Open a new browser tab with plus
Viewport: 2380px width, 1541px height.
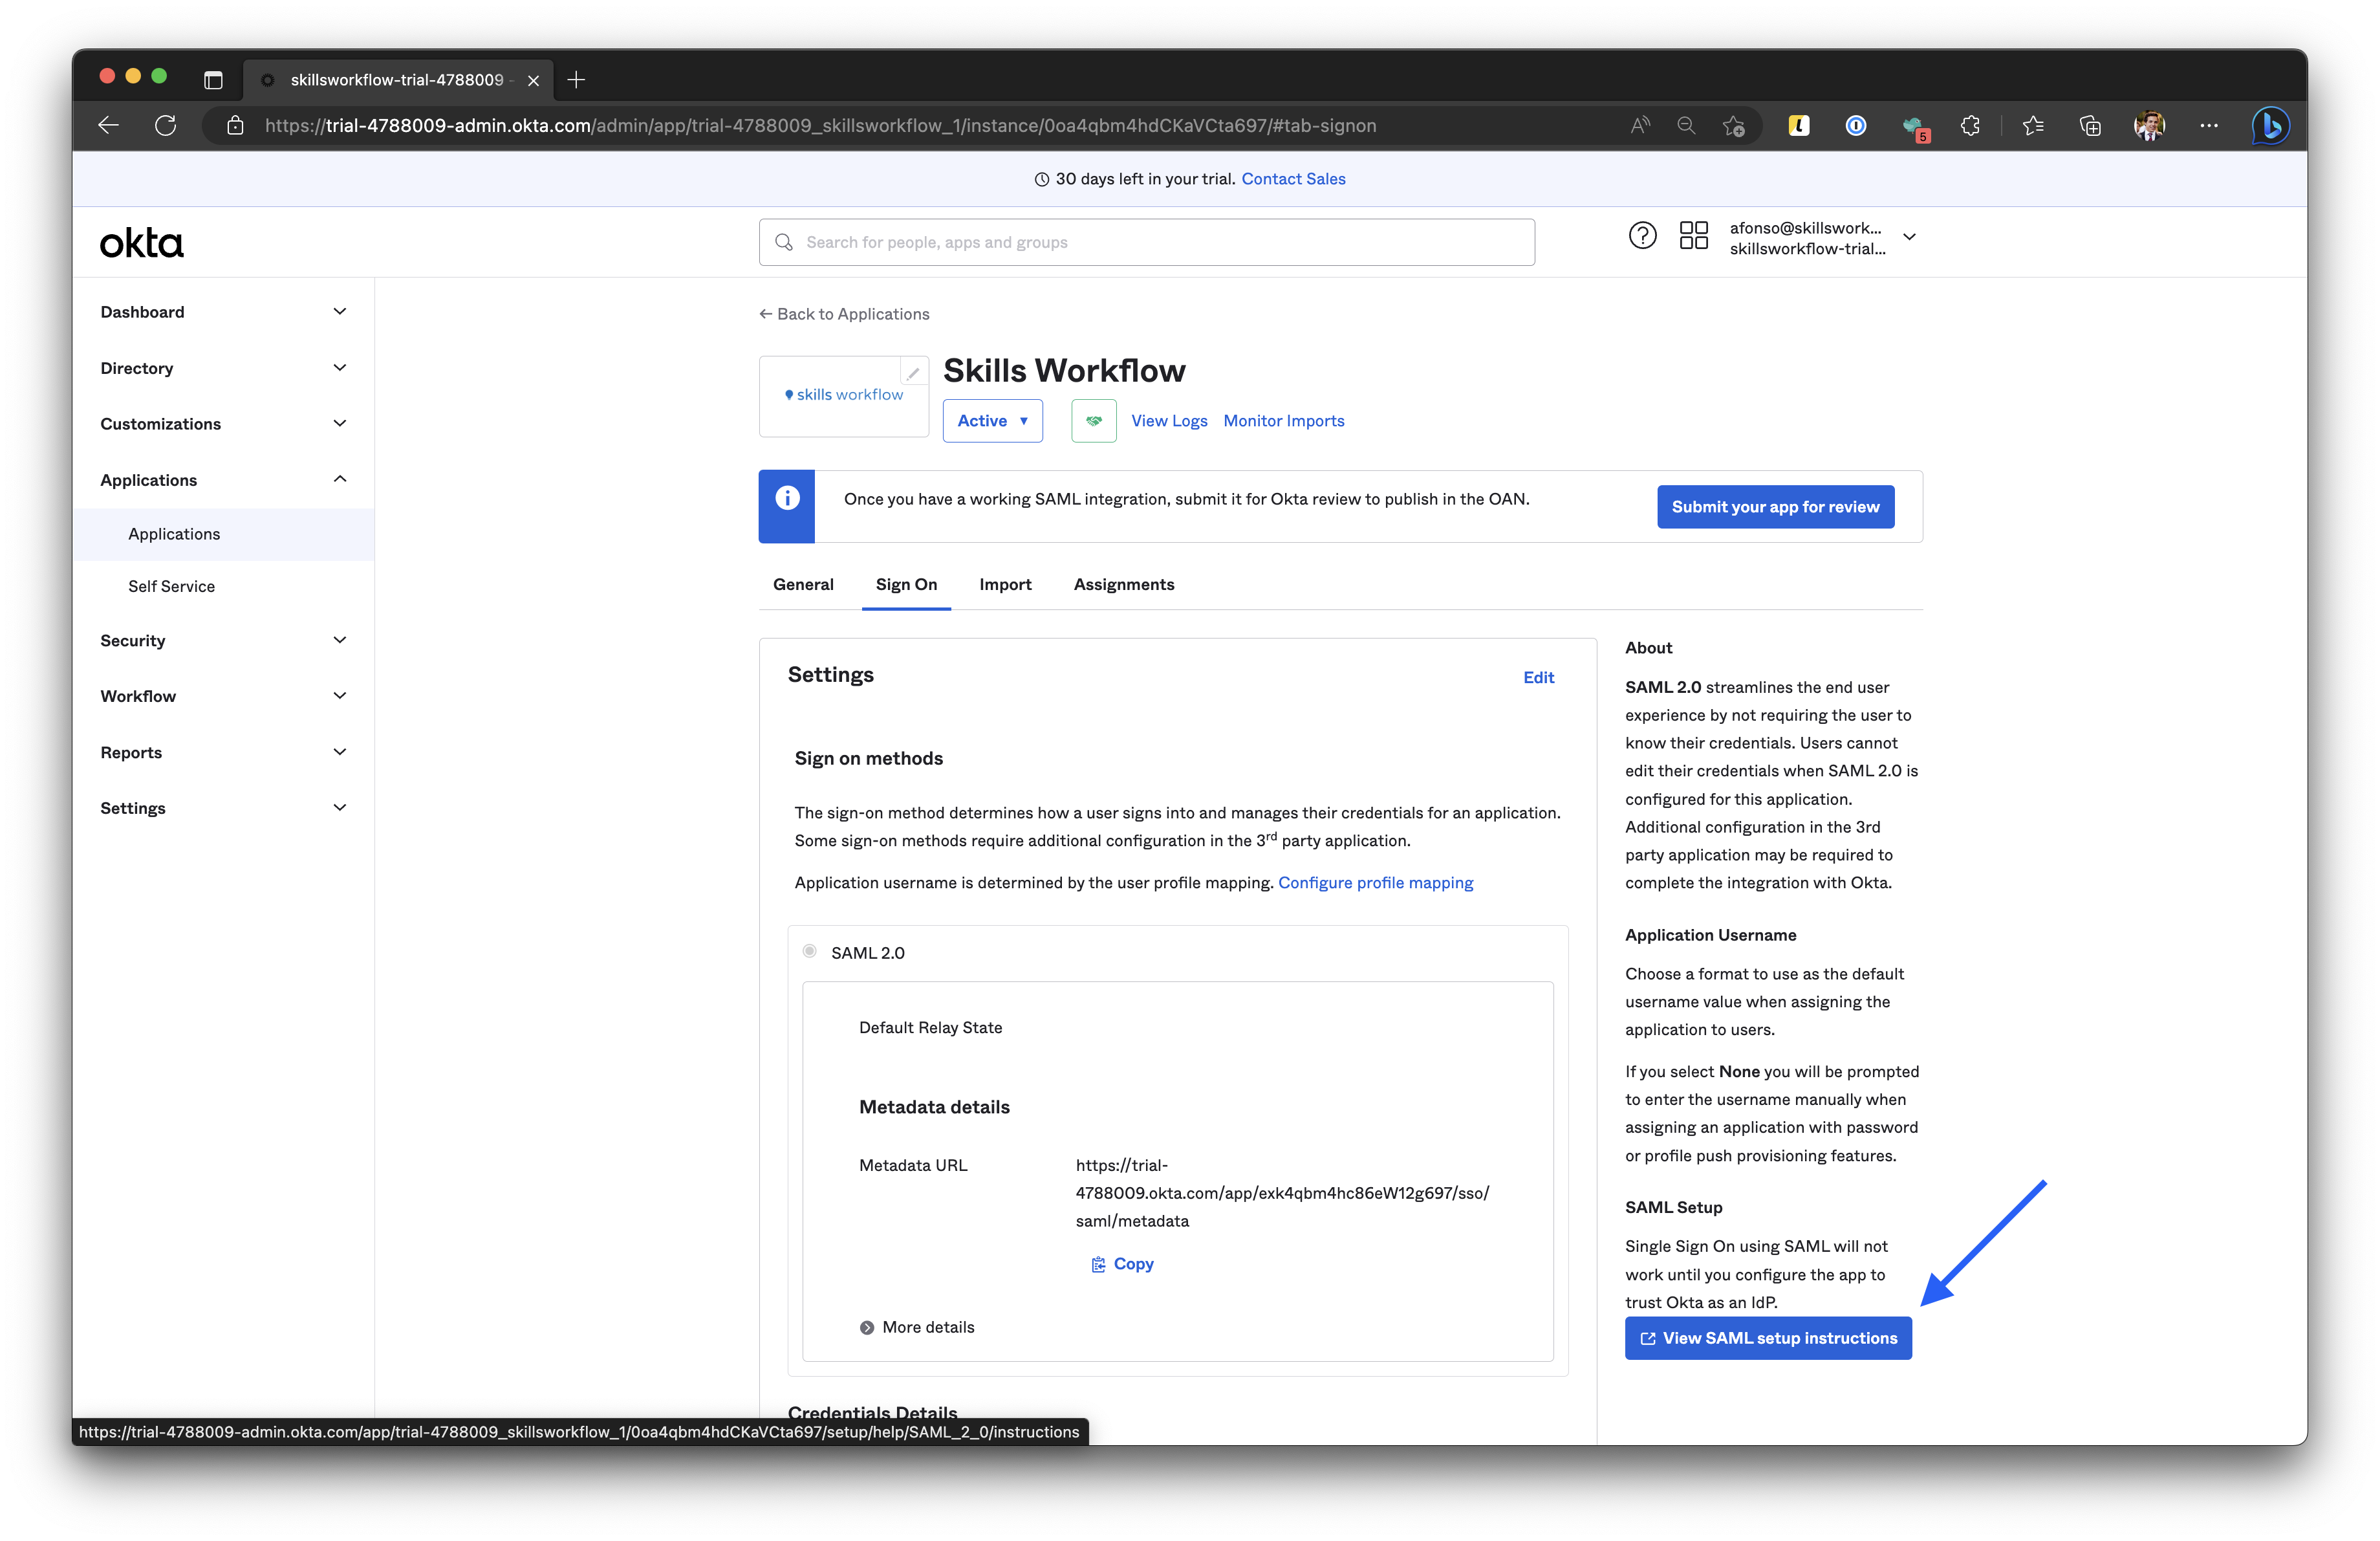[576, 80]
